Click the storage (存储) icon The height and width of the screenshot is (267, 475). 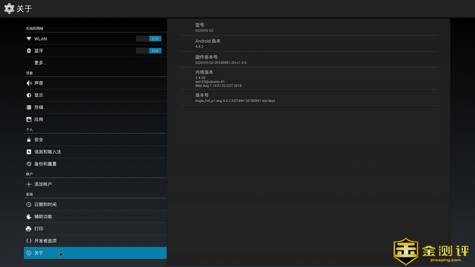(28, 107)
